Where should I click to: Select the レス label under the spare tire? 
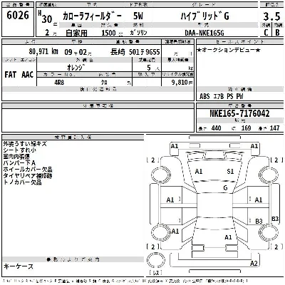pos(156,273)
